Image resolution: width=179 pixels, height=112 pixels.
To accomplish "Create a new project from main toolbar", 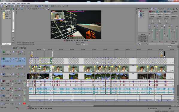I will [x=1, y=6].
